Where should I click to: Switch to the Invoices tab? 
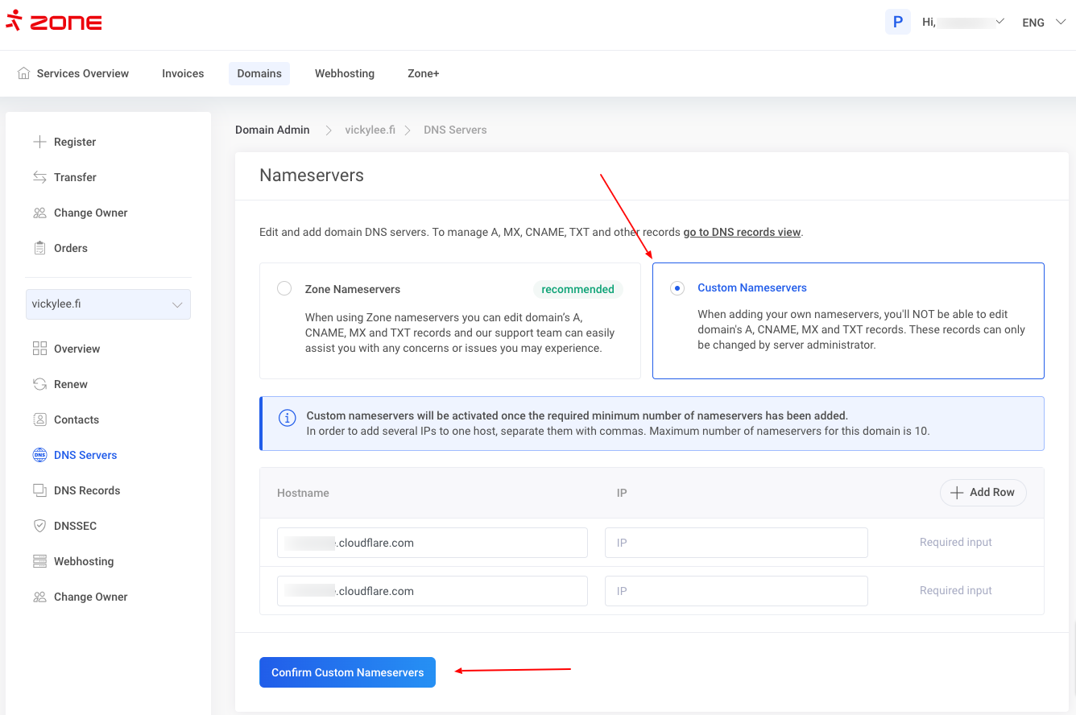tap(183, 73)
